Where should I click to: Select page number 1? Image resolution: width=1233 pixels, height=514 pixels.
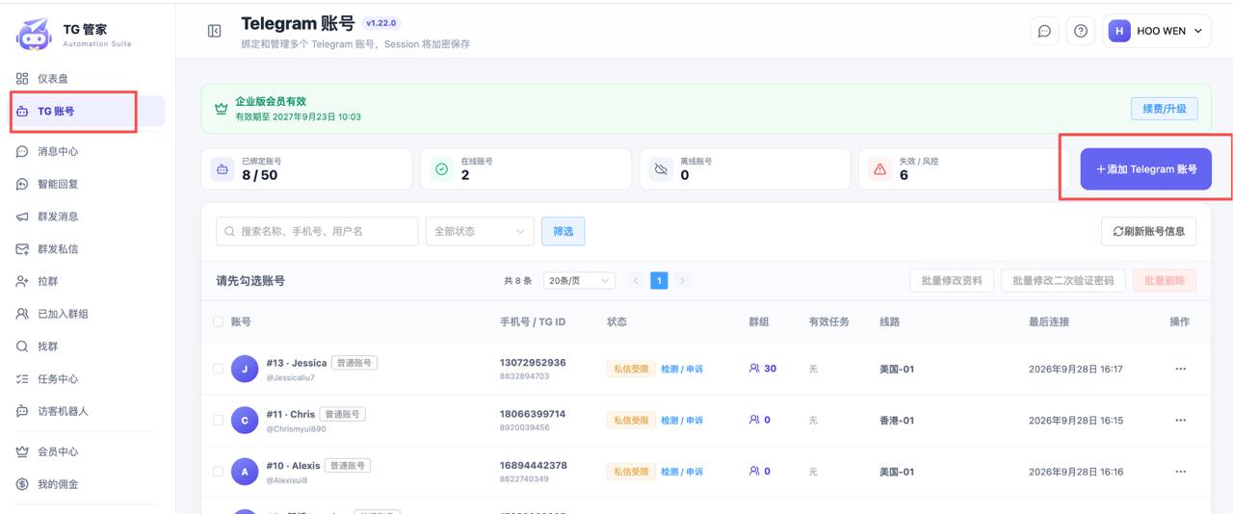659,280
